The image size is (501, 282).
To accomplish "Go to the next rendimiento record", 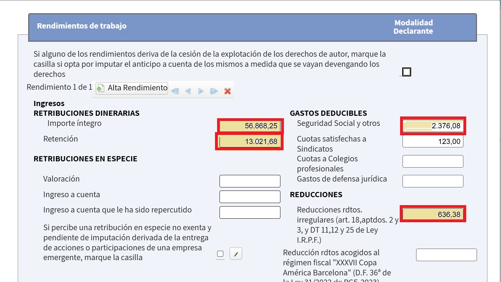I will 201,91.
